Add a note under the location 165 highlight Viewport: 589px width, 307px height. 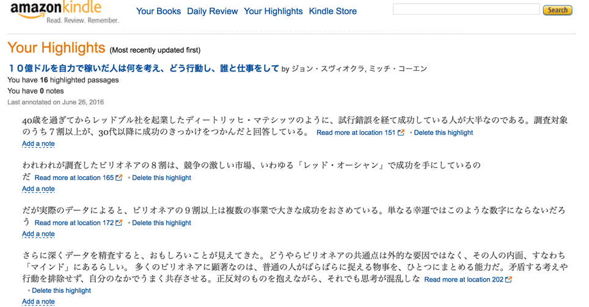38,189
